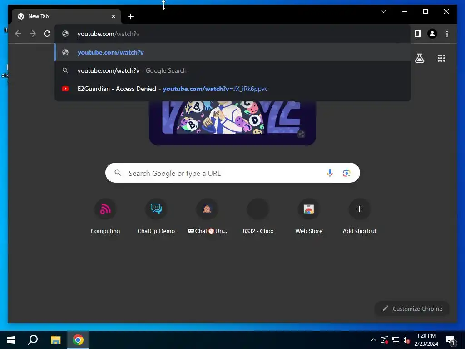Open File Explorer from the taskbar
Image resolution: width=465 pixels, height=349 pixels.
coord(55,340)
